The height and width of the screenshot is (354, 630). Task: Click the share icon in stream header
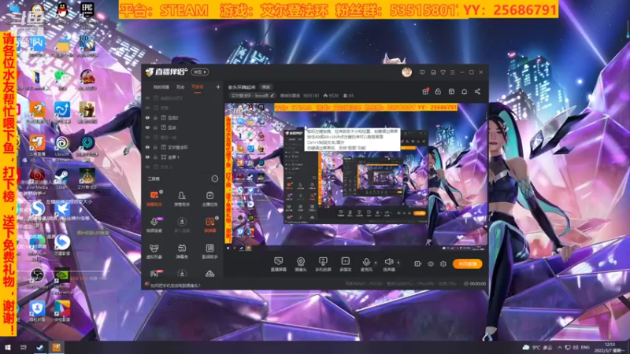point(477,91)
